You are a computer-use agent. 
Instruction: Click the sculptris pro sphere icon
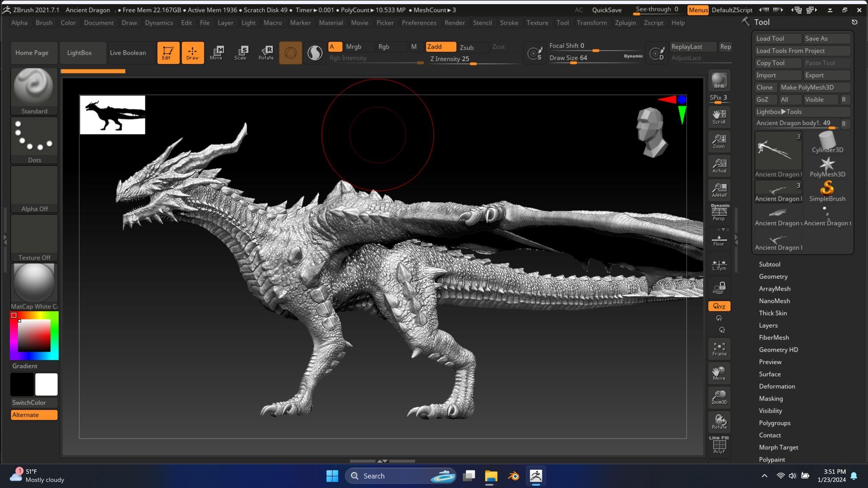(315, 53)
